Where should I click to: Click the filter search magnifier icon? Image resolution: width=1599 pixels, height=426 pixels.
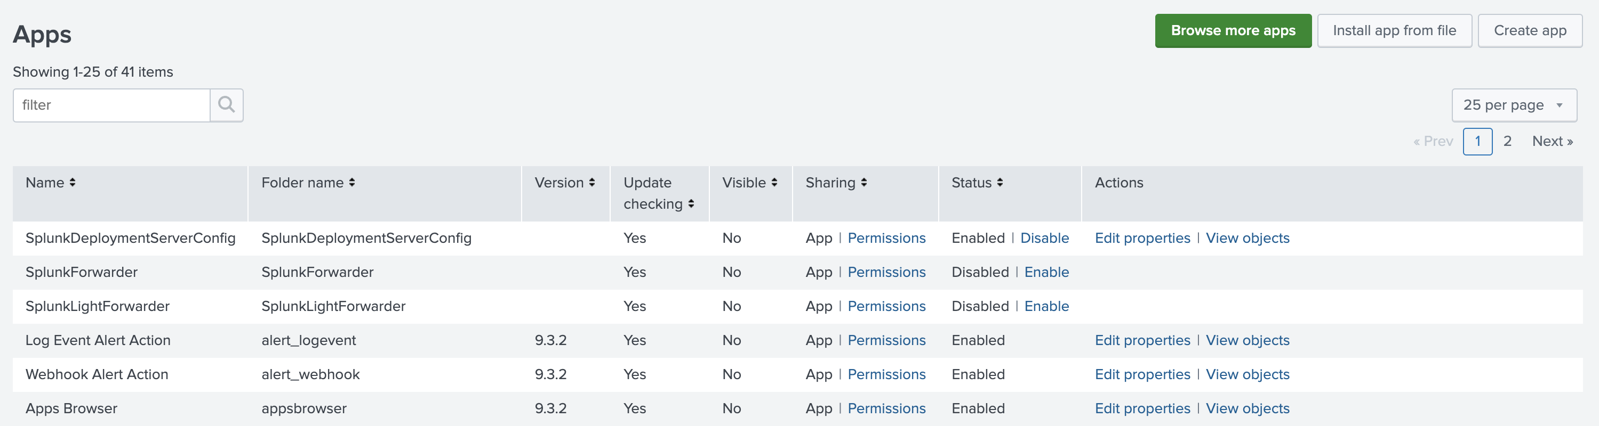click(x=226, y=105)
